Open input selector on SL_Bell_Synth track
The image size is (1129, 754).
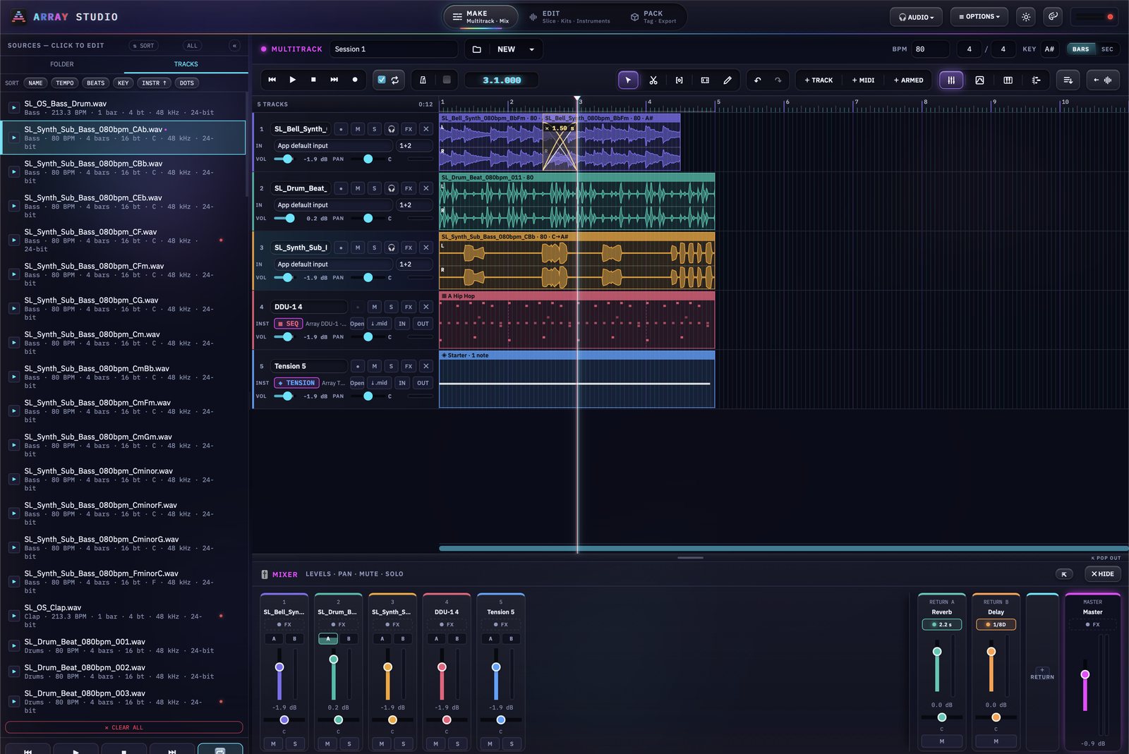pos(333,146)
